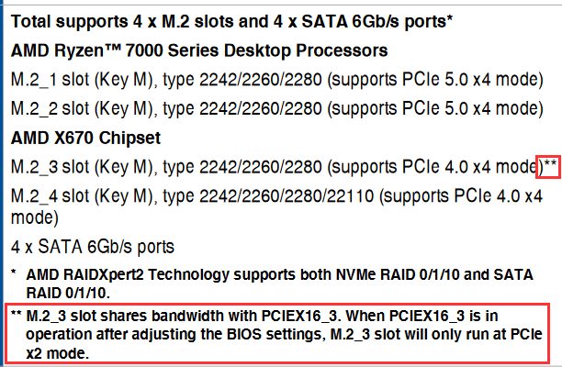
Task: Click the single-asterisk marker before the RAIDXpert2 footnote
Action: 14,274
